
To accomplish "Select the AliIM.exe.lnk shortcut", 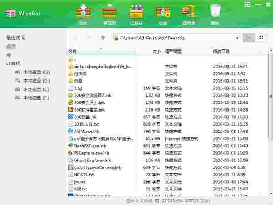I will point(167,132).
